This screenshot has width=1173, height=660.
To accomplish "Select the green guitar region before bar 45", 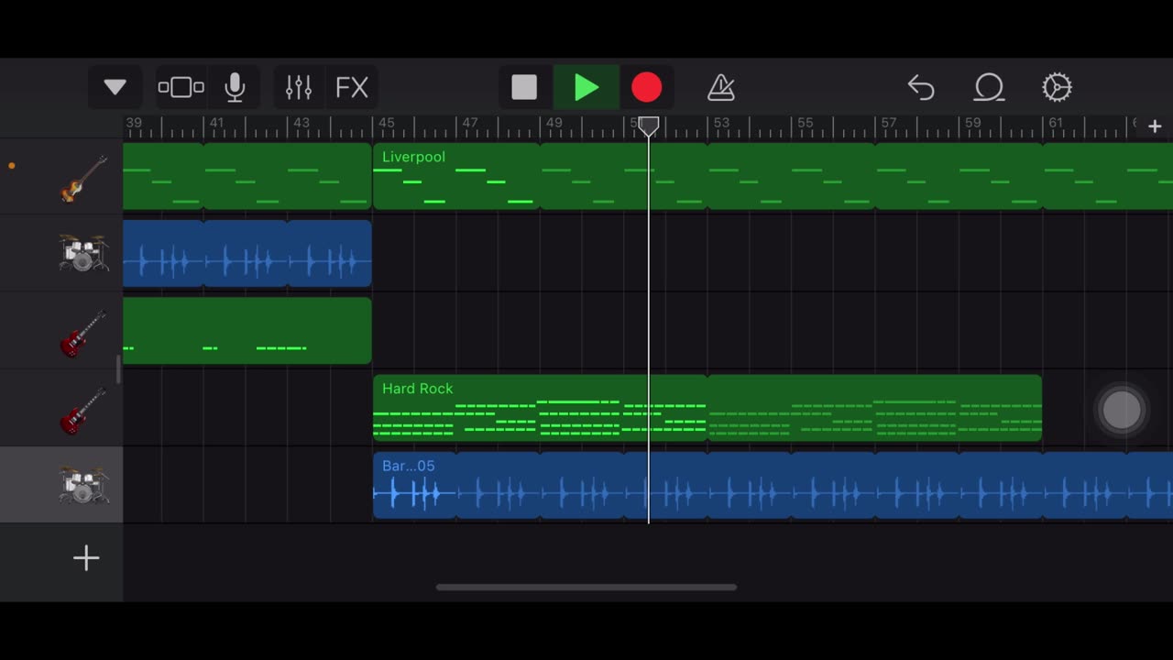I will click(x=247, y=330).
